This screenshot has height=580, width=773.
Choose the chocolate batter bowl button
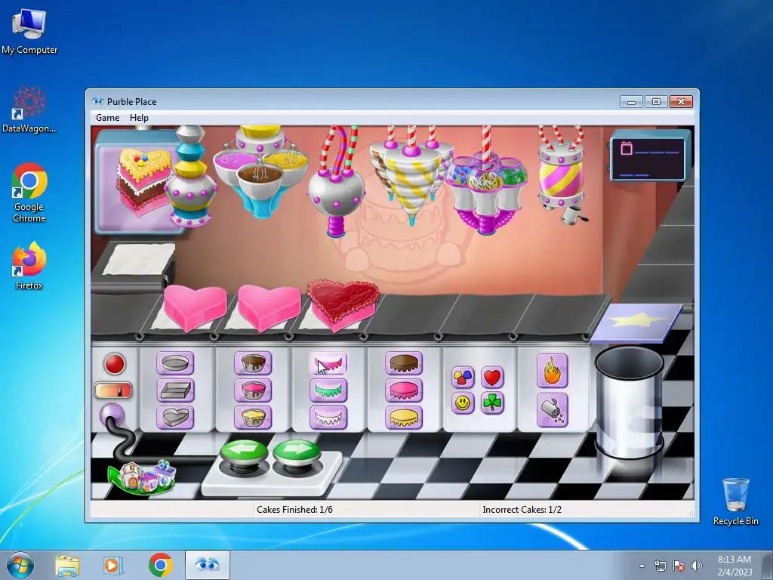click(253, 363)
